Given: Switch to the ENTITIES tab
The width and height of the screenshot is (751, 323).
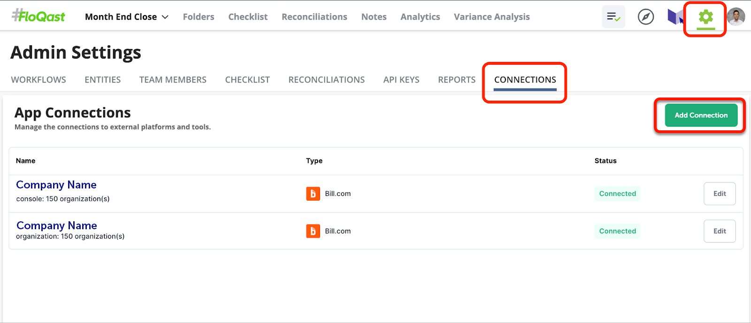Looking at the screenshot, I should 103,80.
